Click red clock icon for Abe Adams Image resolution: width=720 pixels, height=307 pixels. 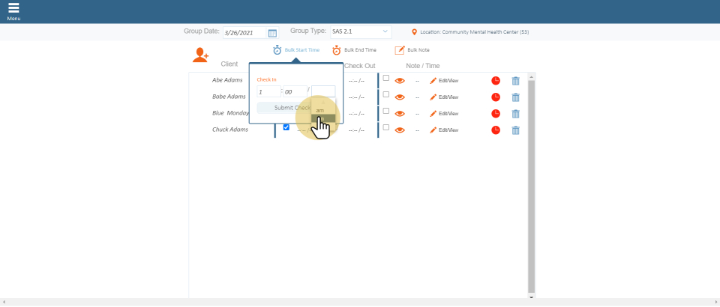496,80
